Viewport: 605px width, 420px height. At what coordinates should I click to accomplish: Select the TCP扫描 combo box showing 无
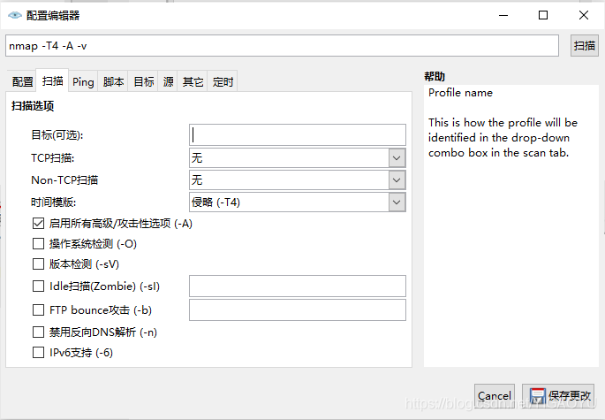297,158
